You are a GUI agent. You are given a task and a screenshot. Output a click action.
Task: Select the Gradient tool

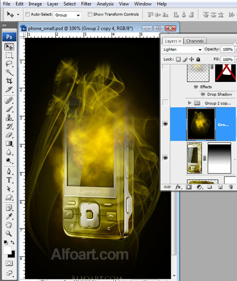(x=9, y=143)
